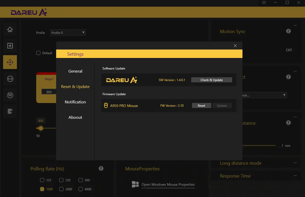Click the DPI slider handle at 800
305x197 pixels.
tap(41, 128)
